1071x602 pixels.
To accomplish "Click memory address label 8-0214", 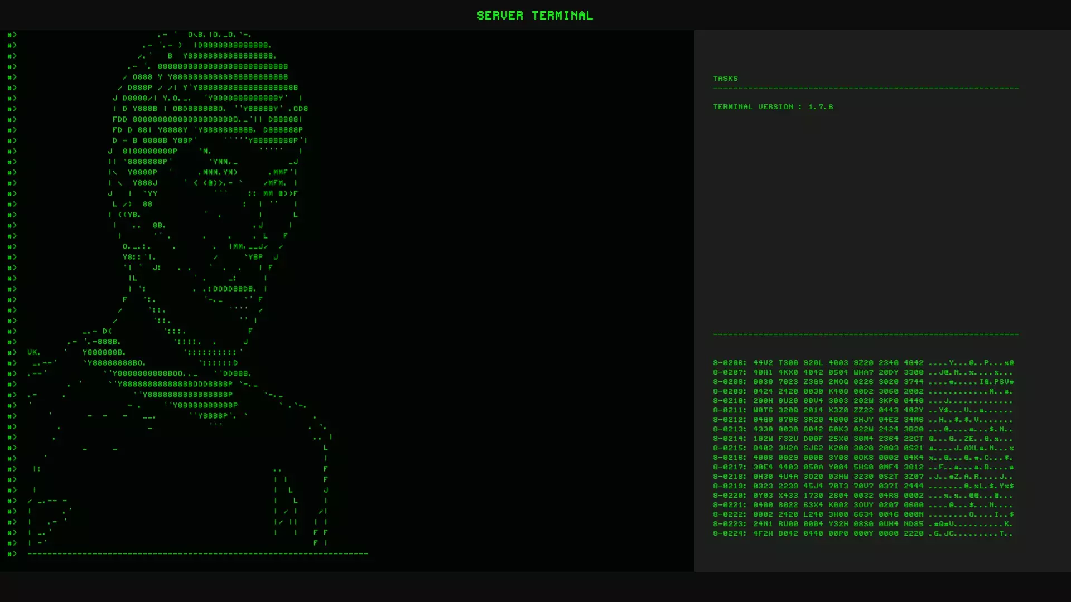I will pyautogui.click(x=729, y=439).
